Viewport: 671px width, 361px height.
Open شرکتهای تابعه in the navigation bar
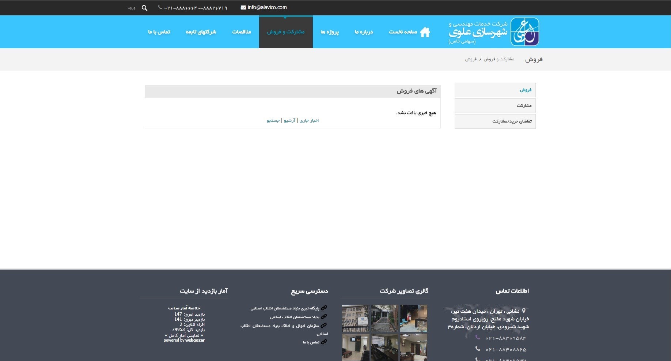[201, 32]
